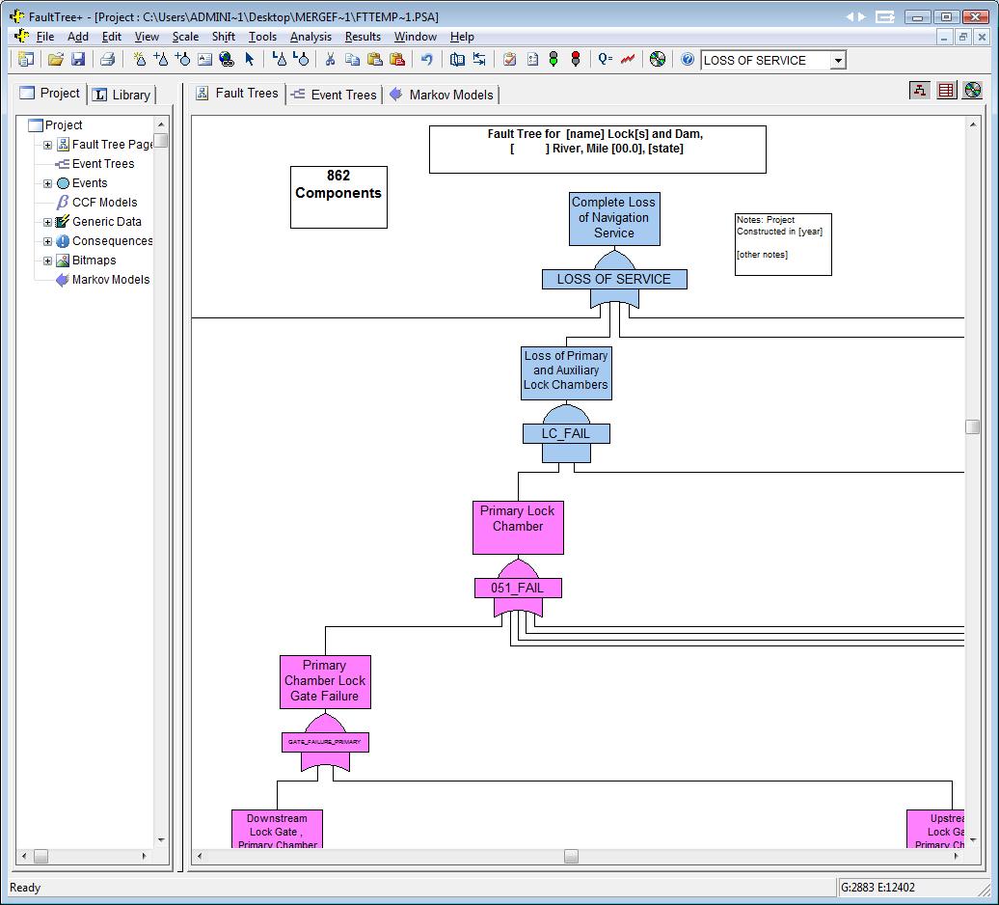The image size is (999, 905).
Task: Click the red traffic light icon
Action: pos(576,60)
